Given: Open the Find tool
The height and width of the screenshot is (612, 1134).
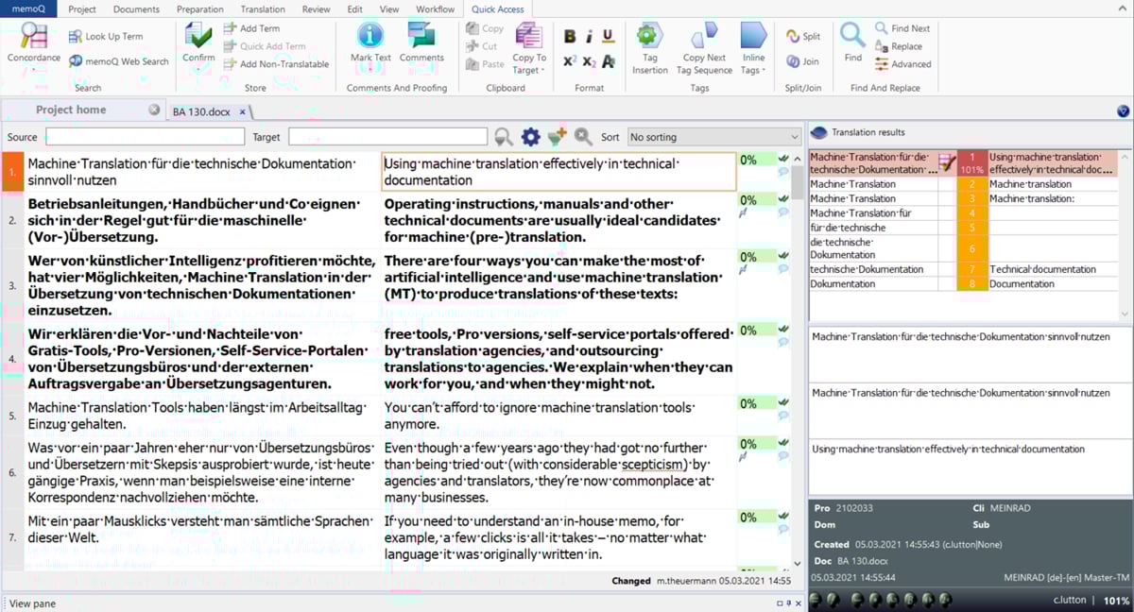Looking at the screenshot, I should click(x=852, y=44).
